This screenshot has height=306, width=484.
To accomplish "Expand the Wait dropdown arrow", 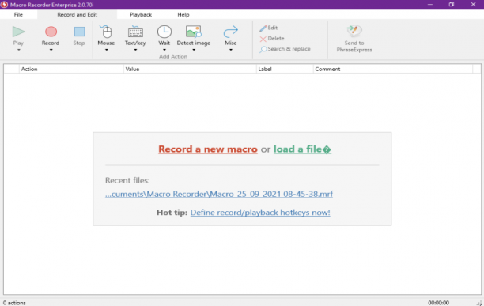I will click(164, 50).
